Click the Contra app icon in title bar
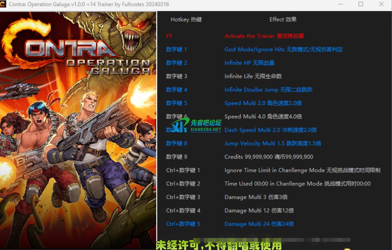The width and height of the screenshot is (392, 250). [x=3, y=4]
